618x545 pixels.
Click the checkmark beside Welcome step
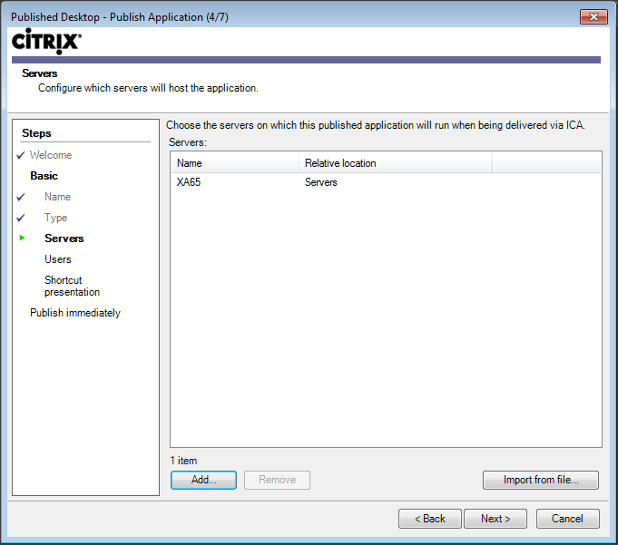20,155
